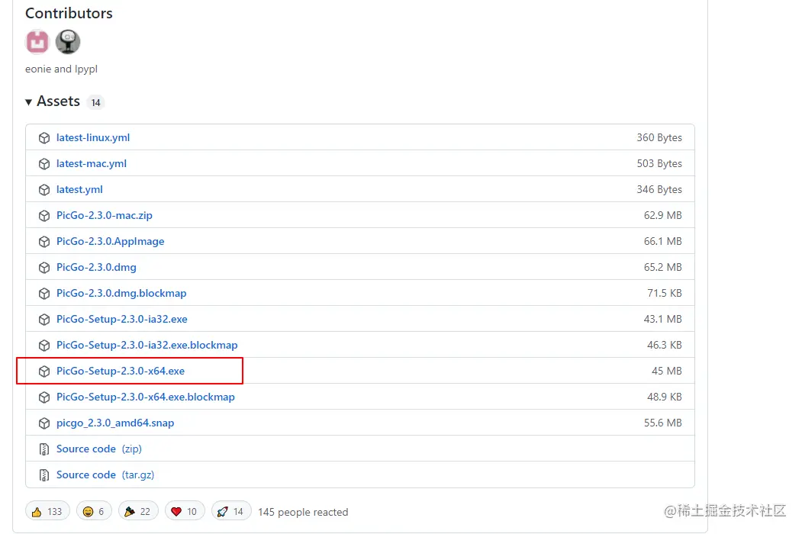Toggle rocket reaction with 14
The width and height of the screenshot is (802, 534).
click(231, 511)
